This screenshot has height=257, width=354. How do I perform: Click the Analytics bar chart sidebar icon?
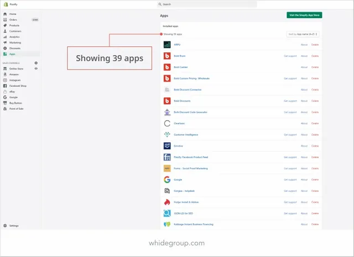(5, 37)
